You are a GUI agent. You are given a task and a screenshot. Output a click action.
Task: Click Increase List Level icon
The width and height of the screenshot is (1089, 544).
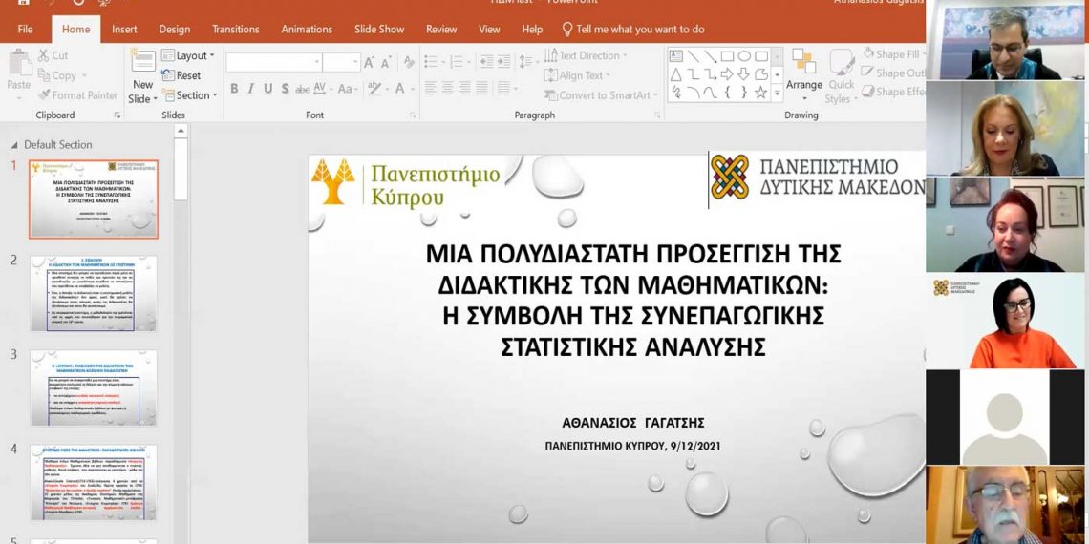coord(503,61)
